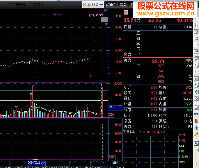Open the f(x) formula manager icon
199x168 pixels.
click(x=196, y=92)
